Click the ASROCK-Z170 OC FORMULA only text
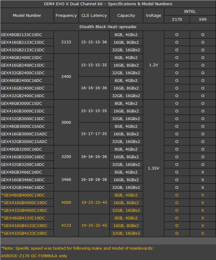The width and height of the screenshot is (216, 260). click(x=34, y=256)
